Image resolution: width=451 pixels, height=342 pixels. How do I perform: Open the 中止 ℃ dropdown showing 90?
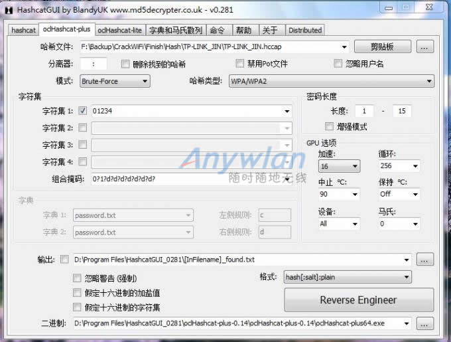coord(339,195)
